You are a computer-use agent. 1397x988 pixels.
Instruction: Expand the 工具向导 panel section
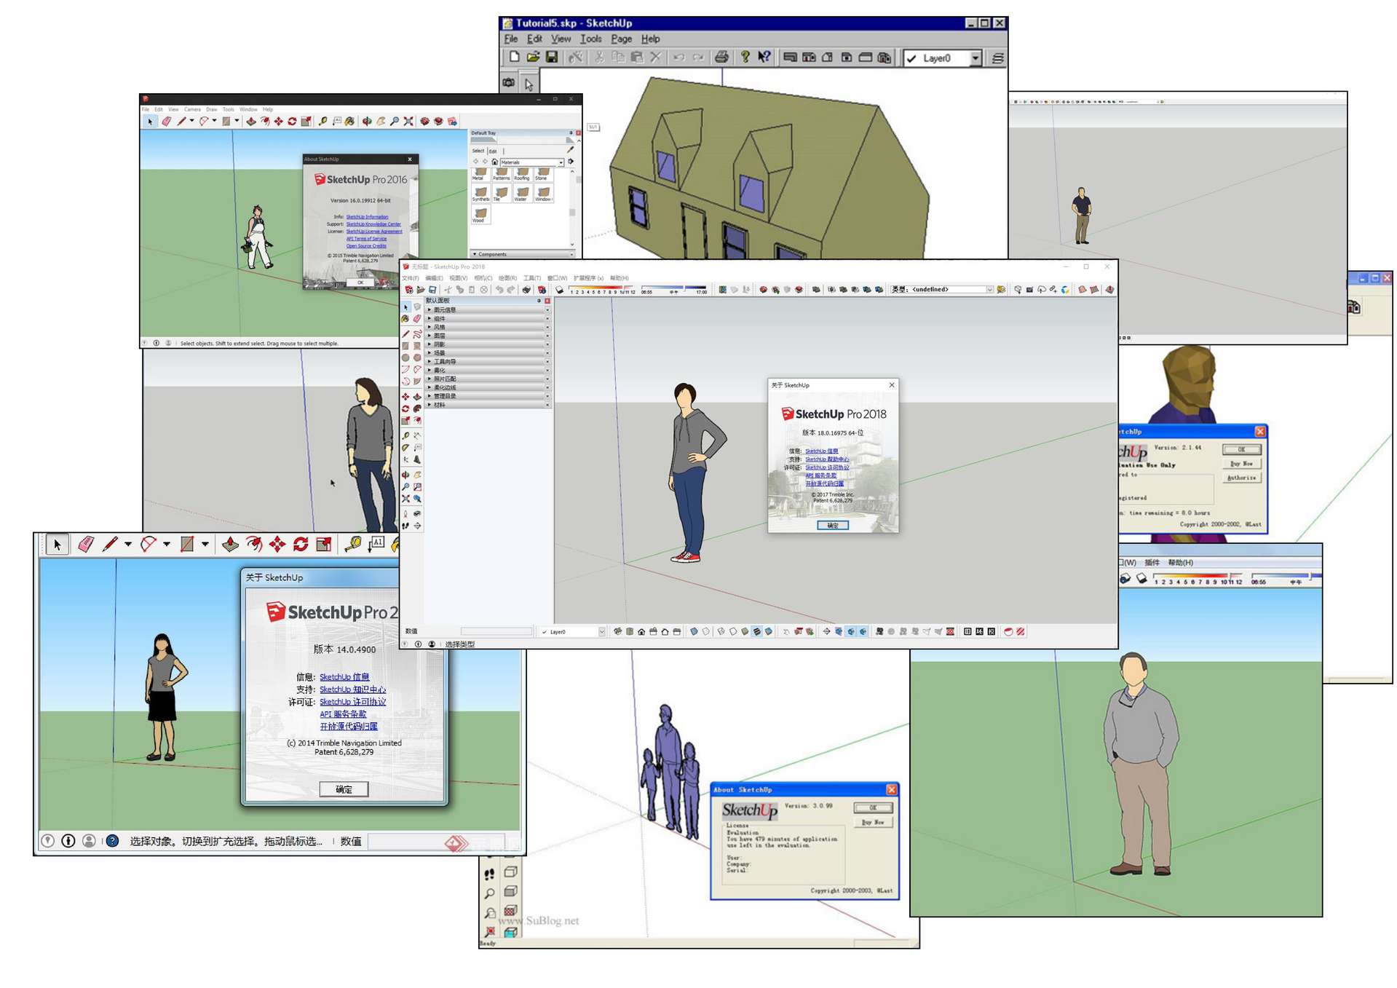pos(430,362)
